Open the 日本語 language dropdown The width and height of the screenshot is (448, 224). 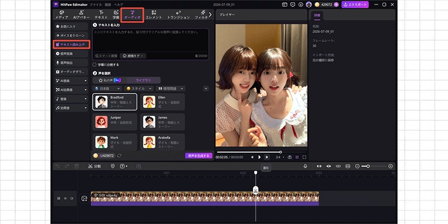click(108, 88)
